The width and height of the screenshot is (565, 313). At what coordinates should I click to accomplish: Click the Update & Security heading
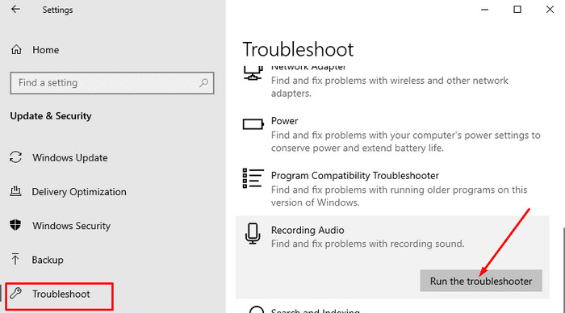(x=51, y=116)
